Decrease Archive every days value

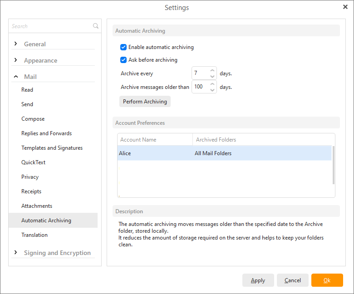[212, 76]
